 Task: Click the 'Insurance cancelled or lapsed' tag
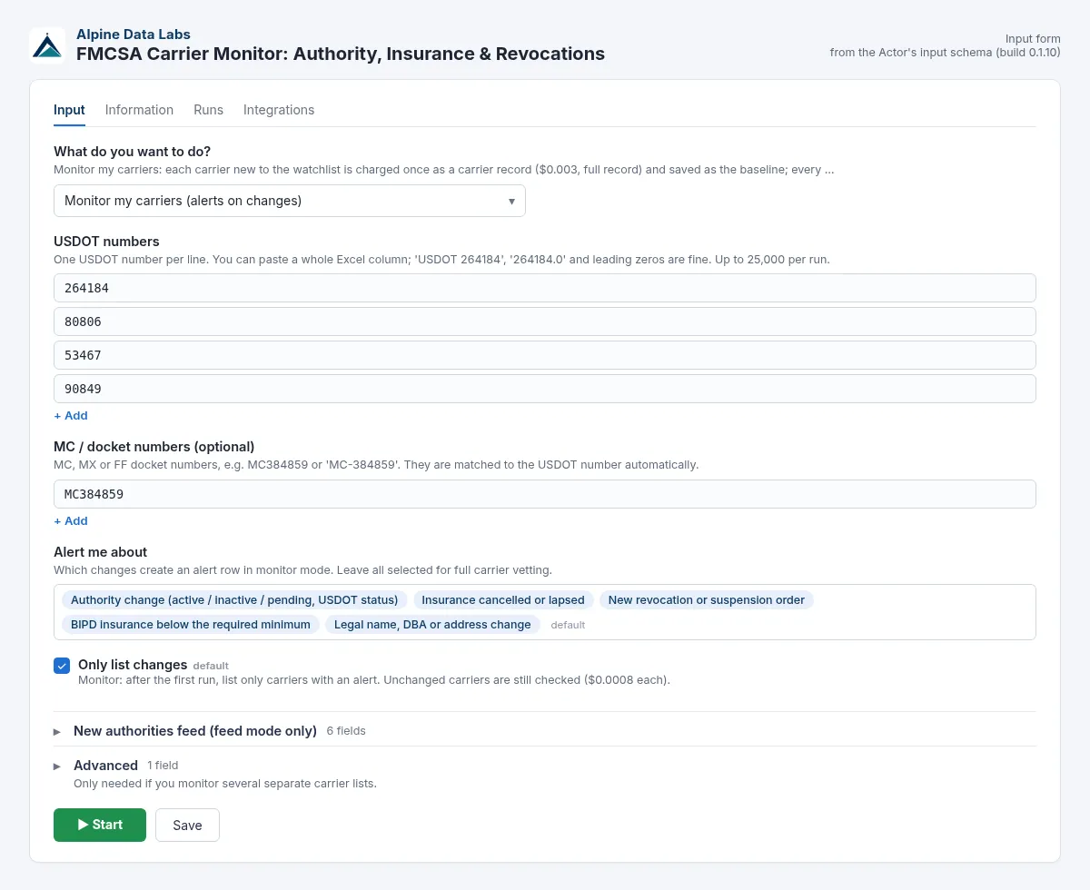pyautogui.click(x=503, y=600)
